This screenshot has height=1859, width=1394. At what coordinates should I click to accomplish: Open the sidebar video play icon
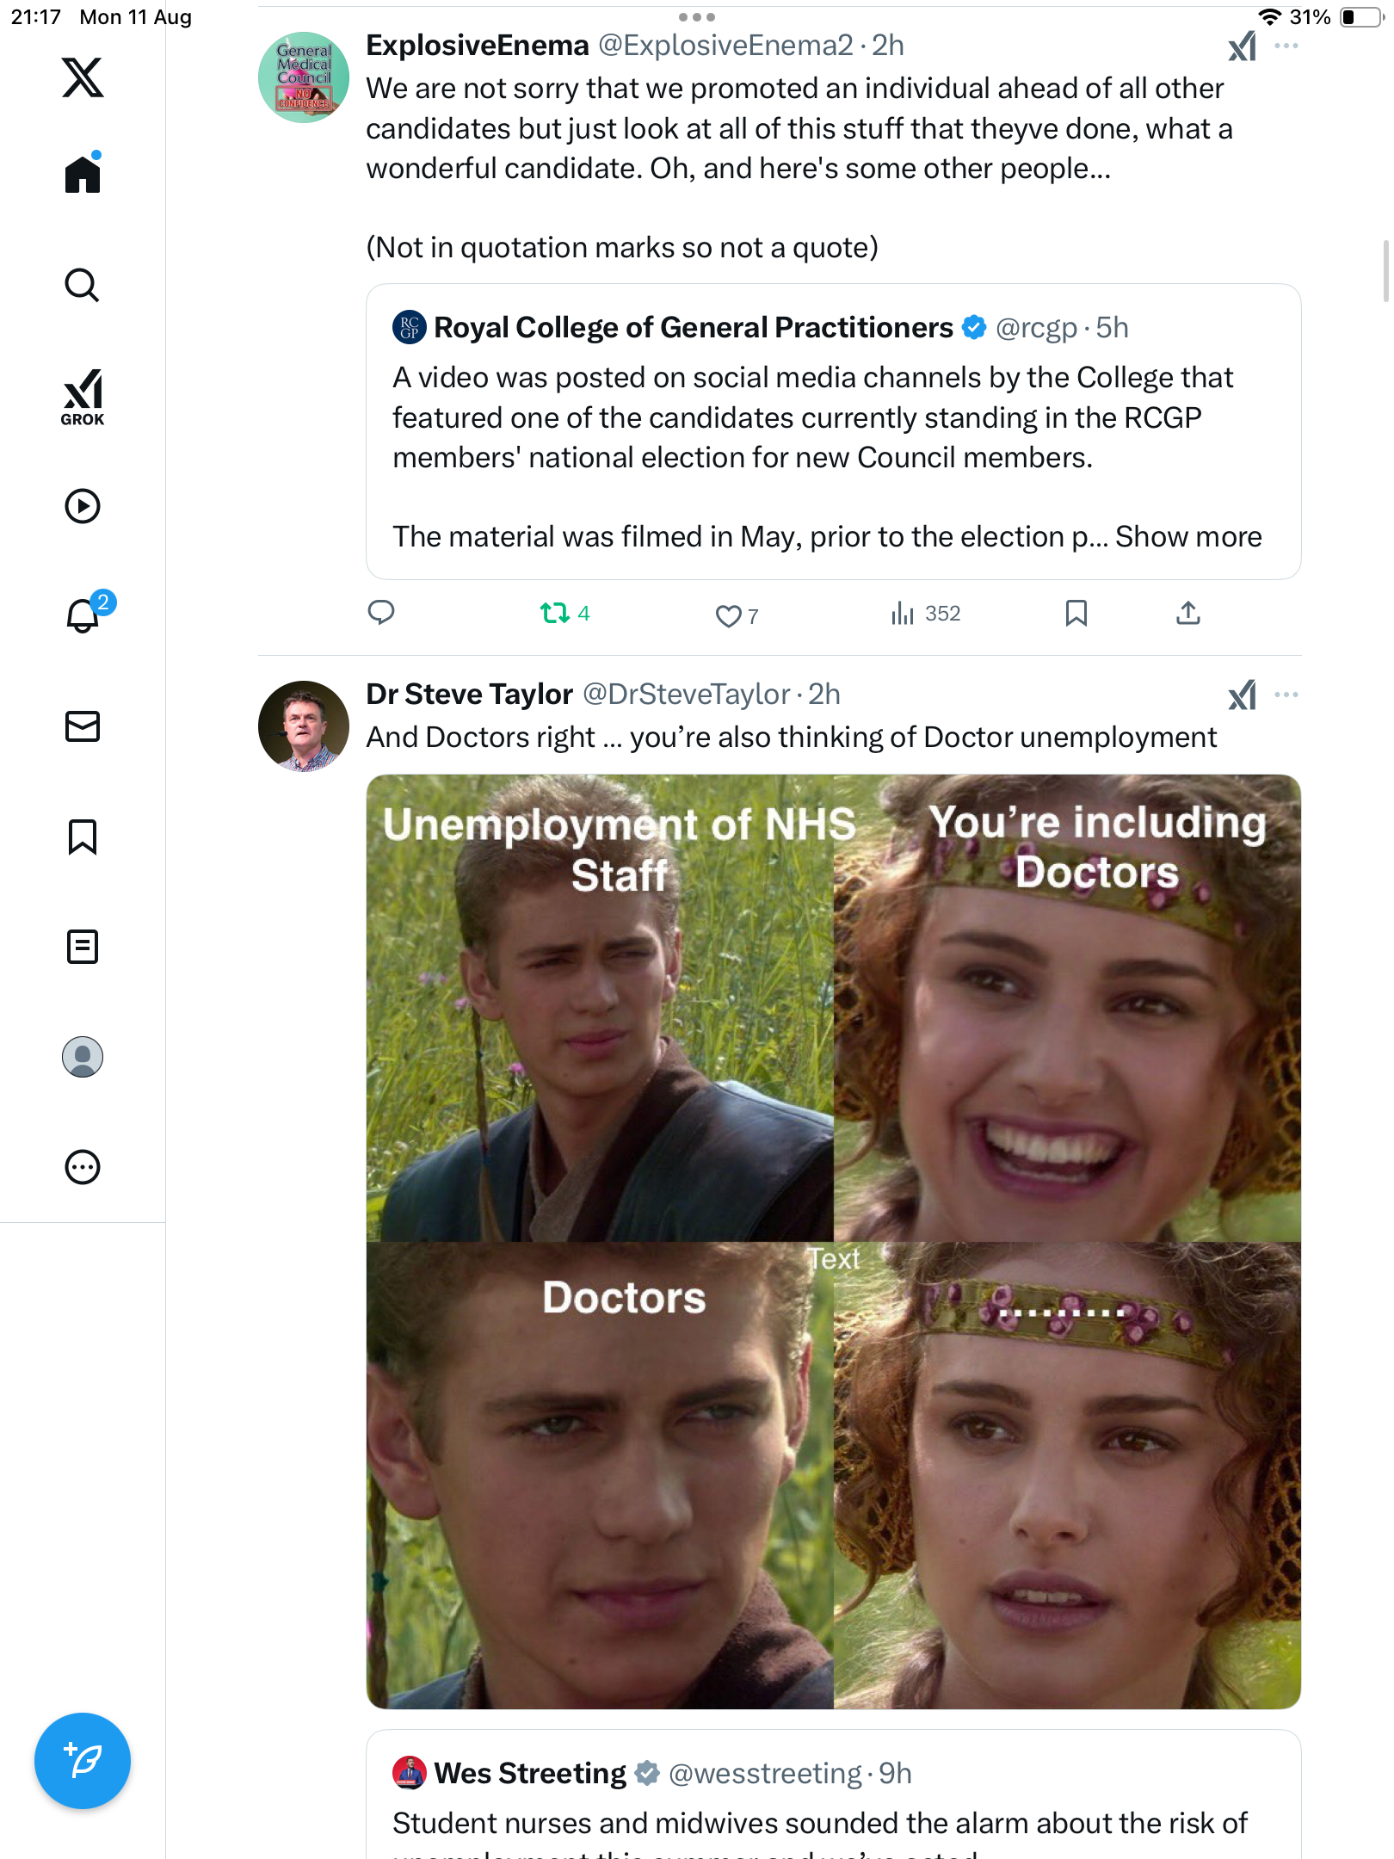coord(83,506)
